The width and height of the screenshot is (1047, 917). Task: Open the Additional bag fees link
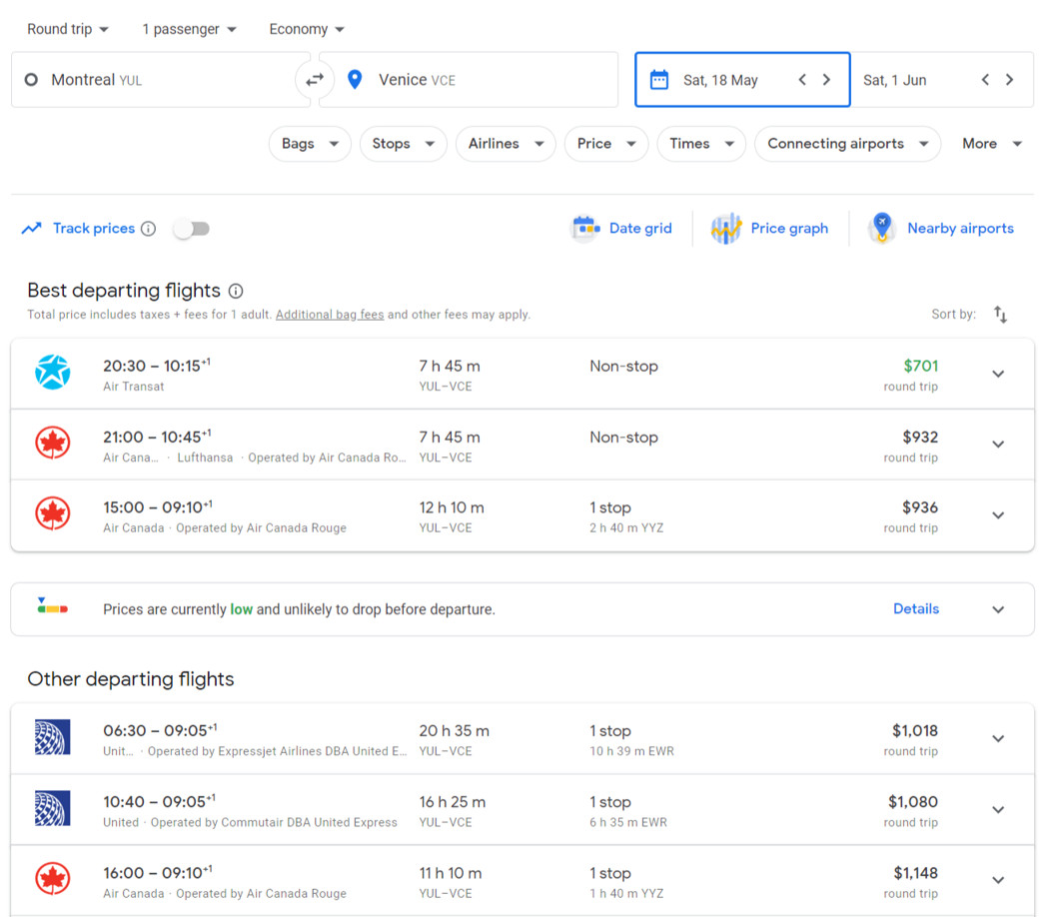pos(329,314)
